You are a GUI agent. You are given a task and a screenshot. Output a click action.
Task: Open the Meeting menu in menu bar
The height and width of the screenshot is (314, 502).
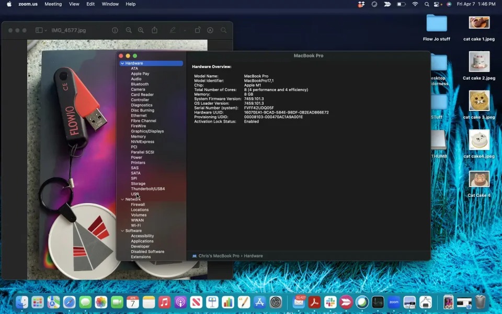coord(53,4)
